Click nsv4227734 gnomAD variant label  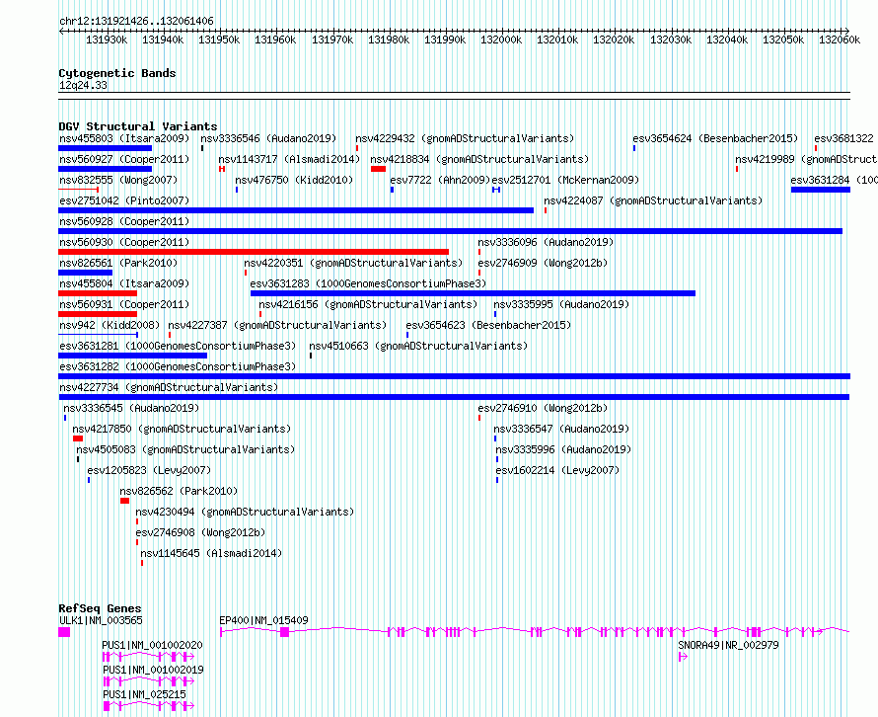click(x=169, y=387)
